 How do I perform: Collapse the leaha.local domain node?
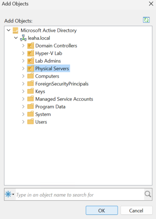pos(16,38)
